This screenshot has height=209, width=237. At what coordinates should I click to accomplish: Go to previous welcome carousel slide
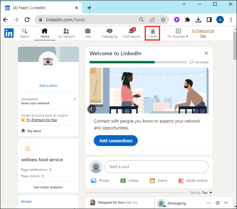92,109
